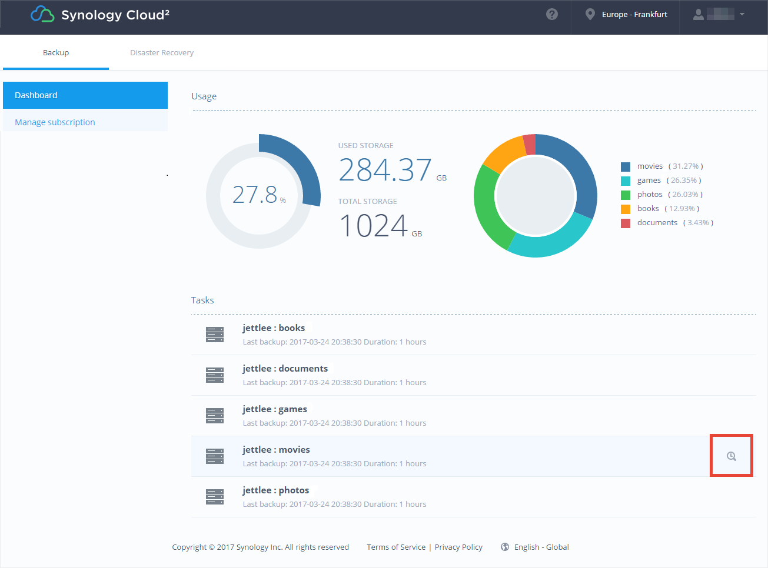Image resolution: width=768 pixels, height=568 pixels.
Task: Click the server icon for jettlee : photos
Action: [x=215, y=497]
